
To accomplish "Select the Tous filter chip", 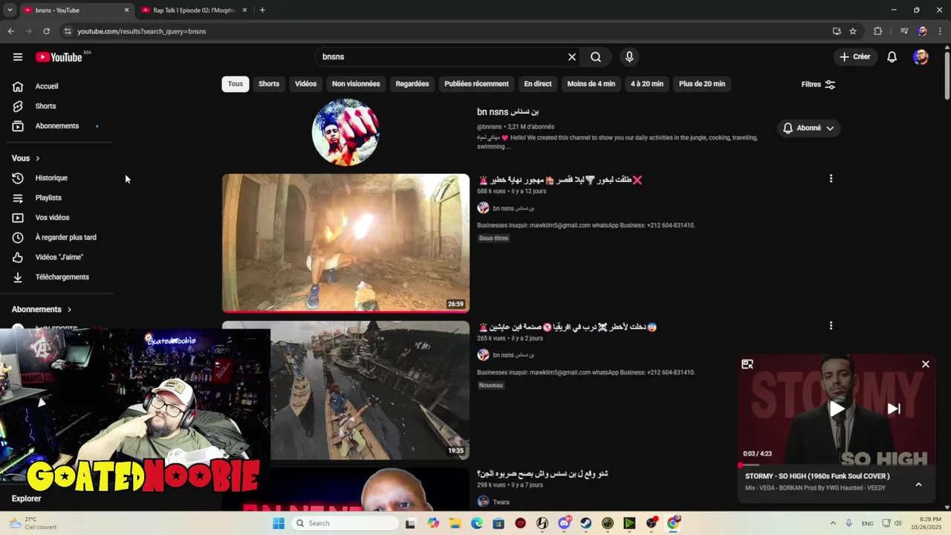I will click(236, 84).
